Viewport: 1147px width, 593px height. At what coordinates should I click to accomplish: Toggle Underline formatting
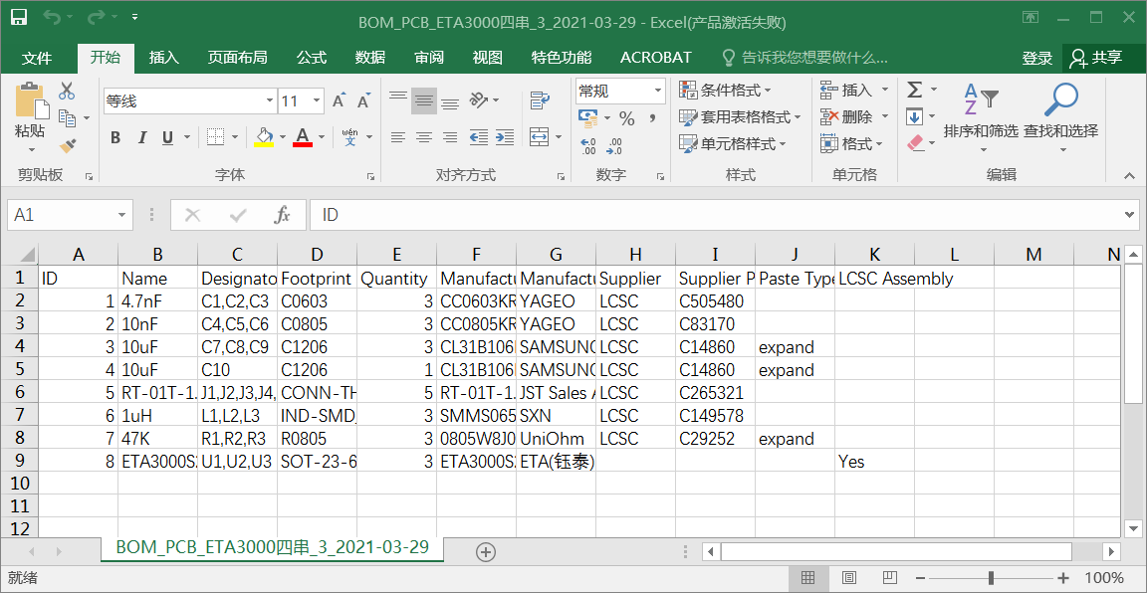167,137
